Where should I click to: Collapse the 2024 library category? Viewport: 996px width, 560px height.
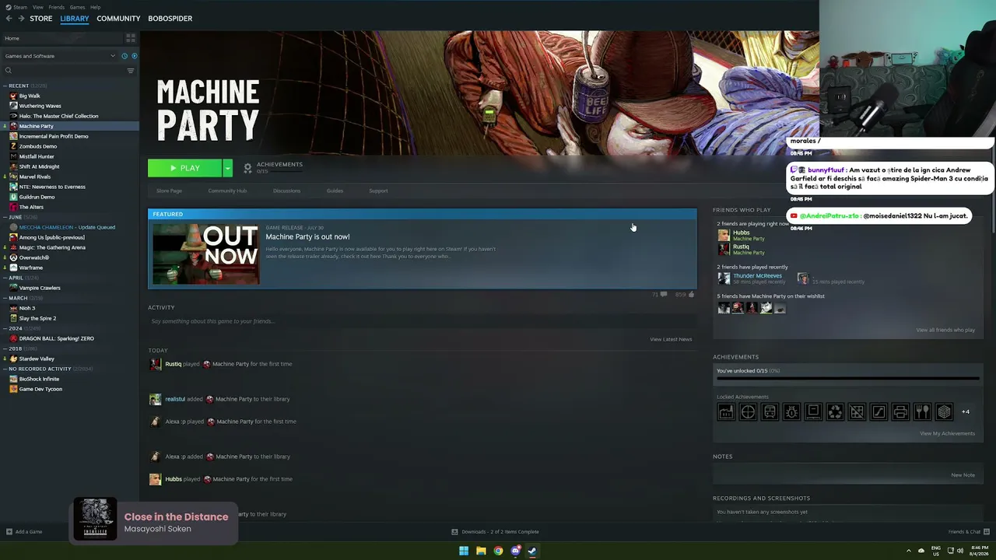[5, 328]
